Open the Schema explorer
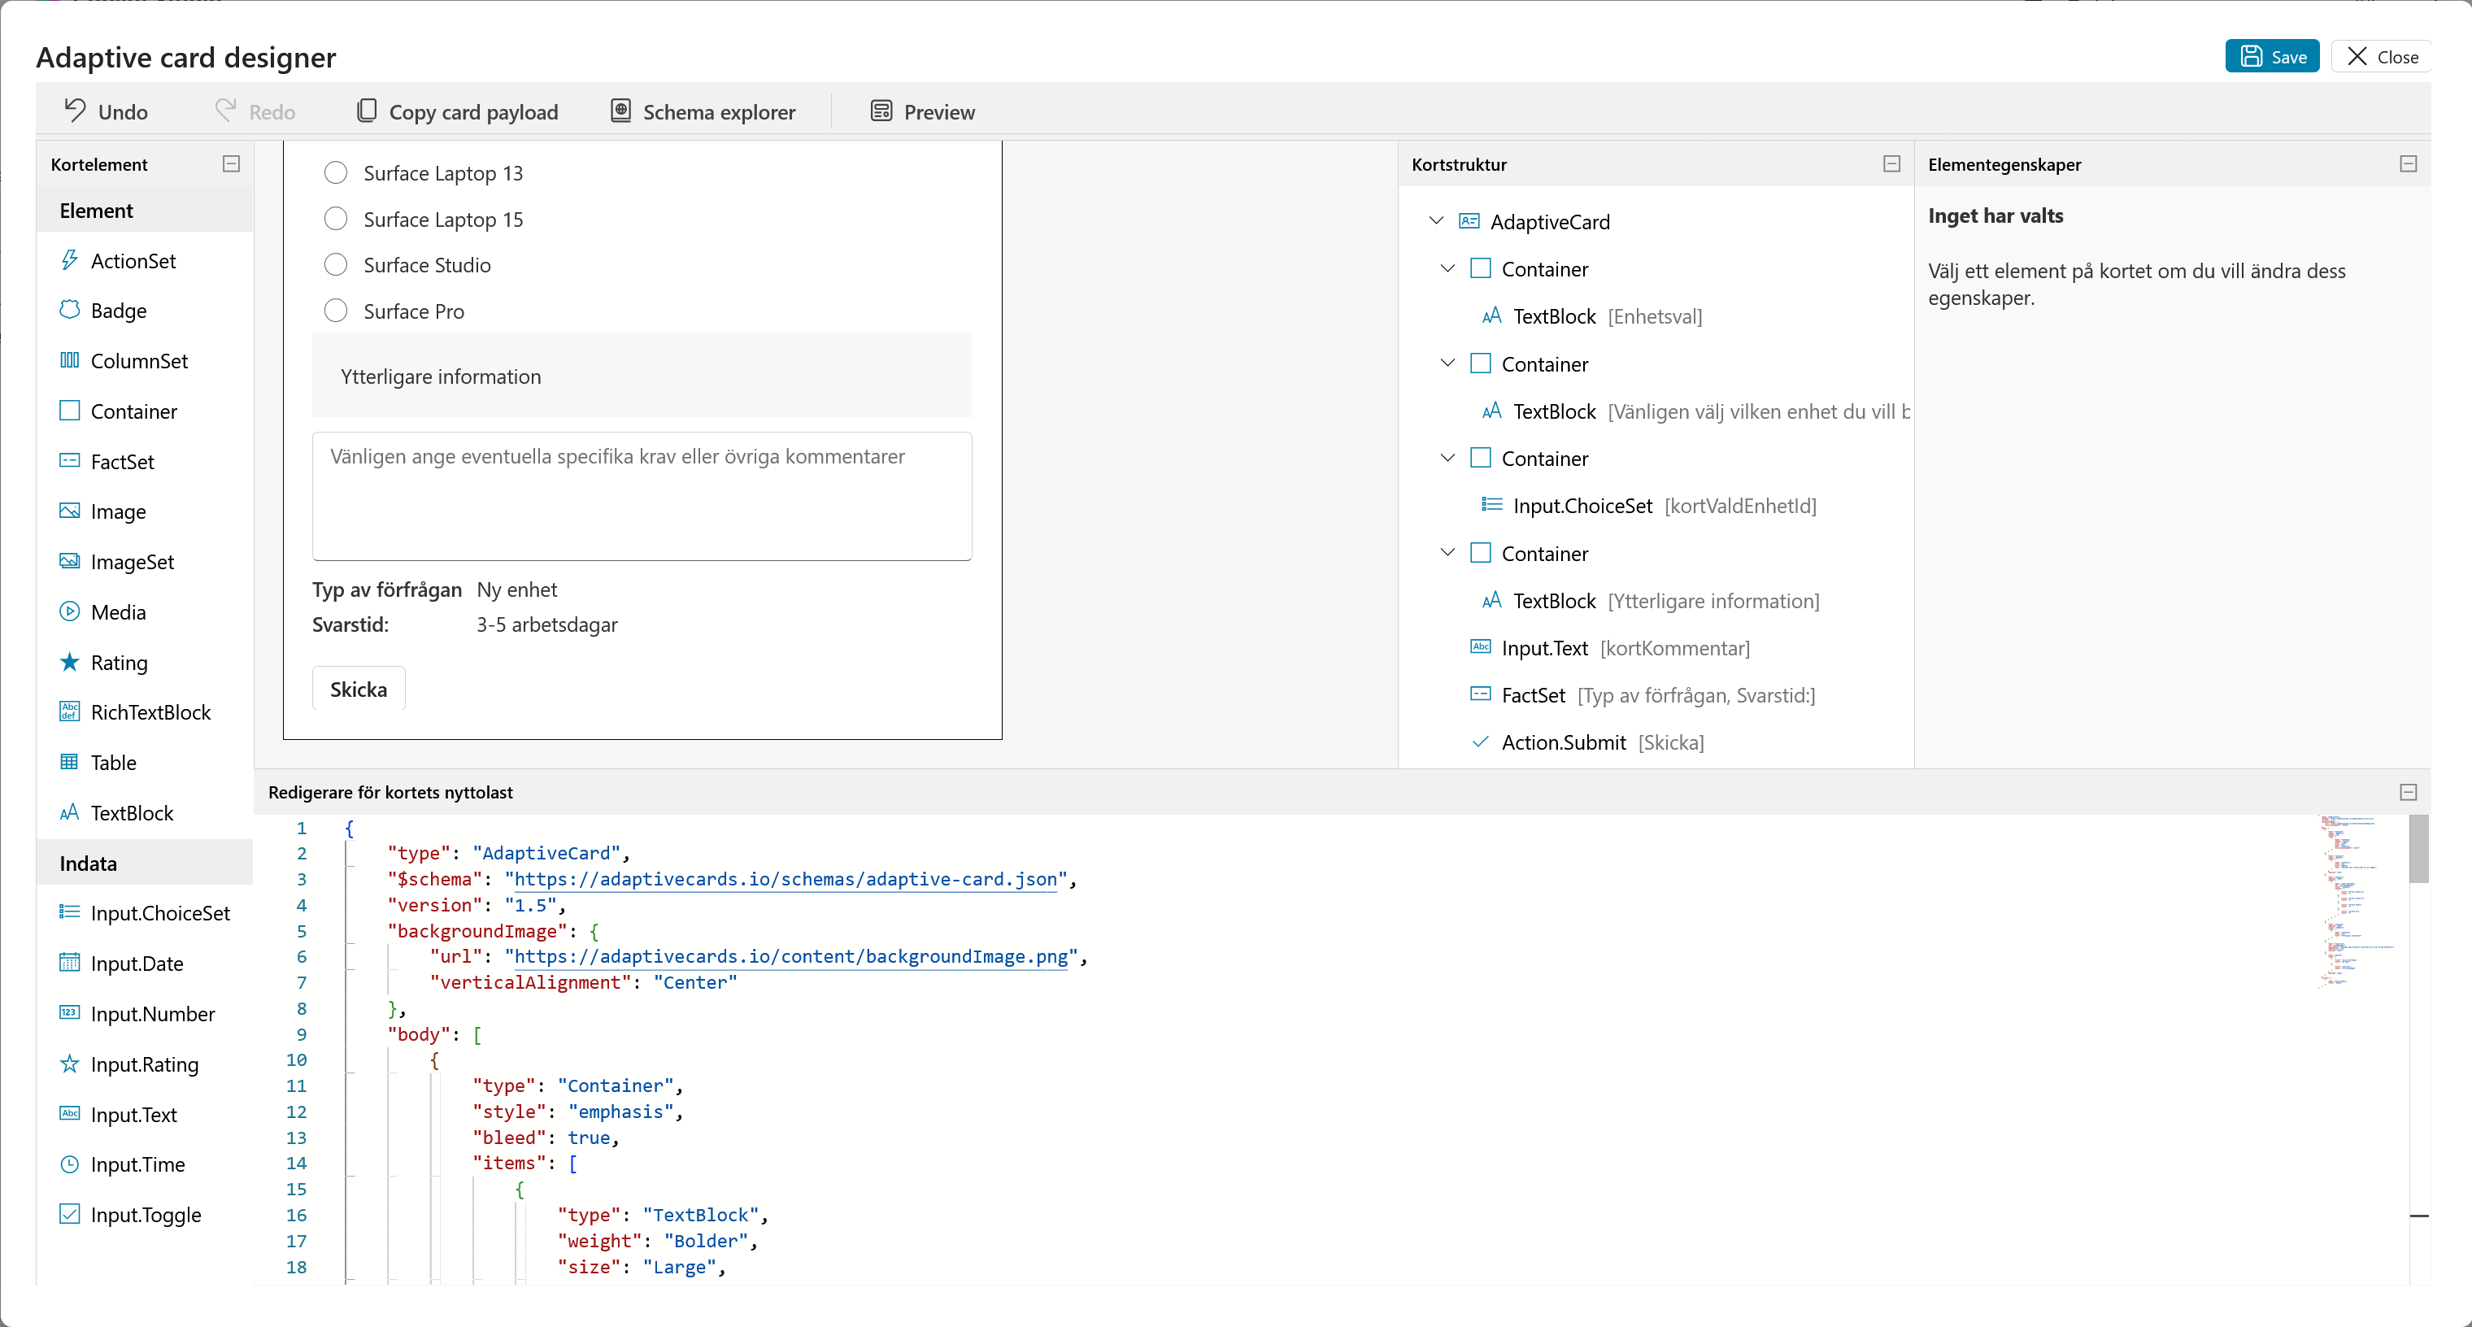2472x1327 pixels. [x=703, y=111]
